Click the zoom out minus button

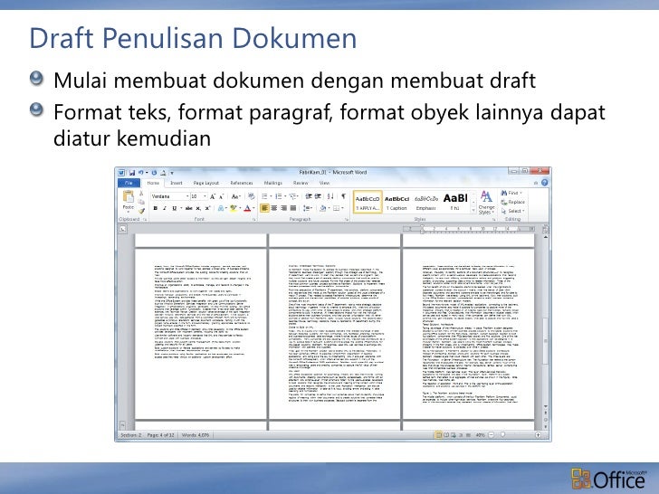click(491, 435)
